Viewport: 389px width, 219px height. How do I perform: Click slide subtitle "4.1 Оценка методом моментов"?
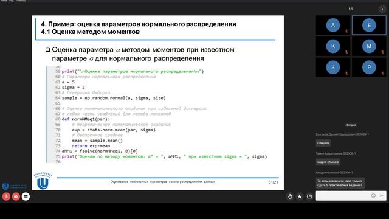click(x=91, y=32)
